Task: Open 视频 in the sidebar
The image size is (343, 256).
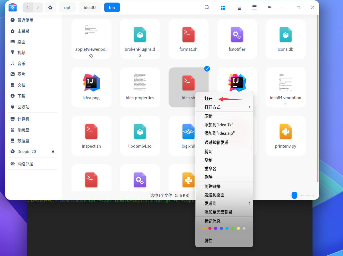Action: [34, 52]
